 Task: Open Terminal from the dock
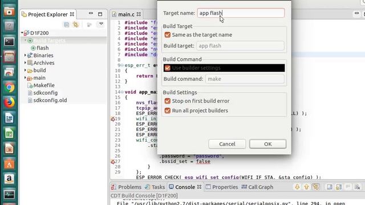tap(9, 42)
